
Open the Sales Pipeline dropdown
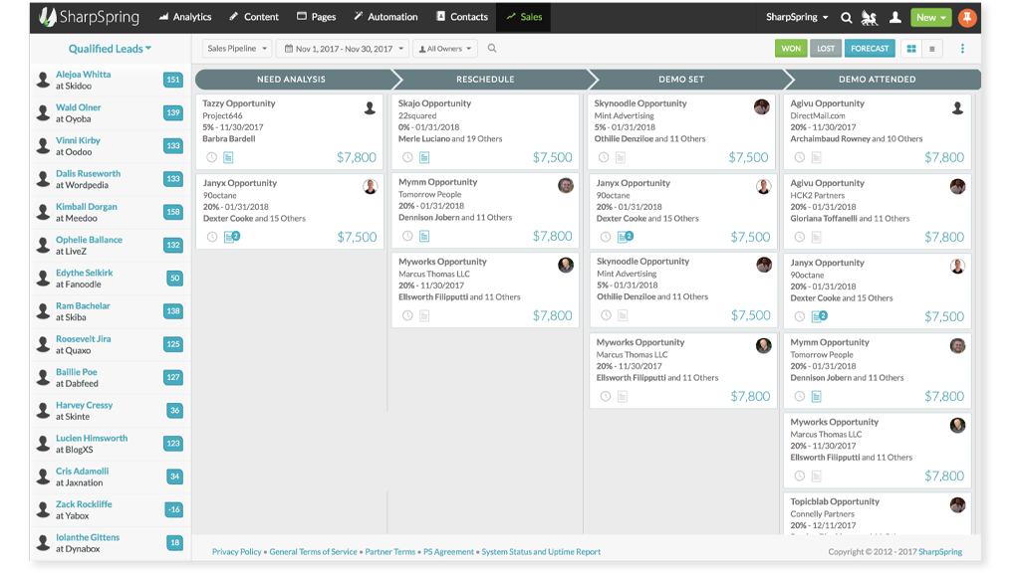pos(237,49)
